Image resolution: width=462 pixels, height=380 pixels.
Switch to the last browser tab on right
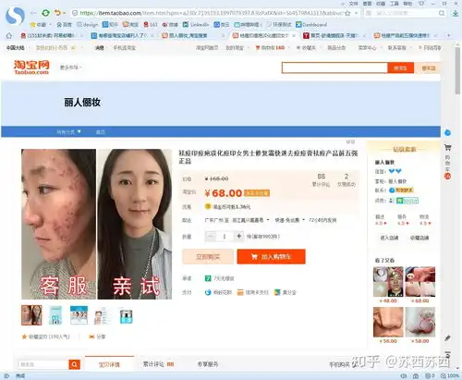[x=405, y=36]
